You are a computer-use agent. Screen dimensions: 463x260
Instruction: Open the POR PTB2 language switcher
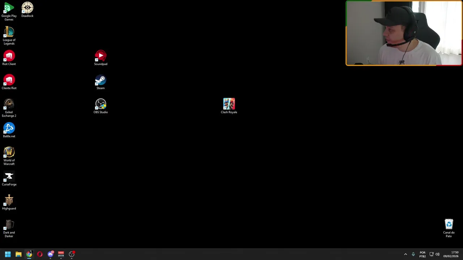tap(422, 254)
